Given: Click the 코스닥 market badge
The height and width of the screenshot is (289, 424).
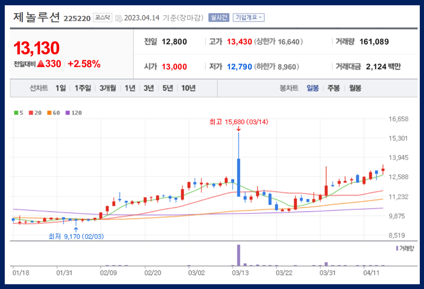Looking at the screenshot, I should [103, 17].
